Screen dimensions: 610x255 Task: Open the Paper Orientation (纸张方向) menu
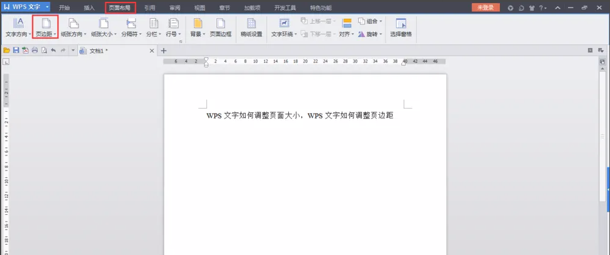[x=74, y=27]
